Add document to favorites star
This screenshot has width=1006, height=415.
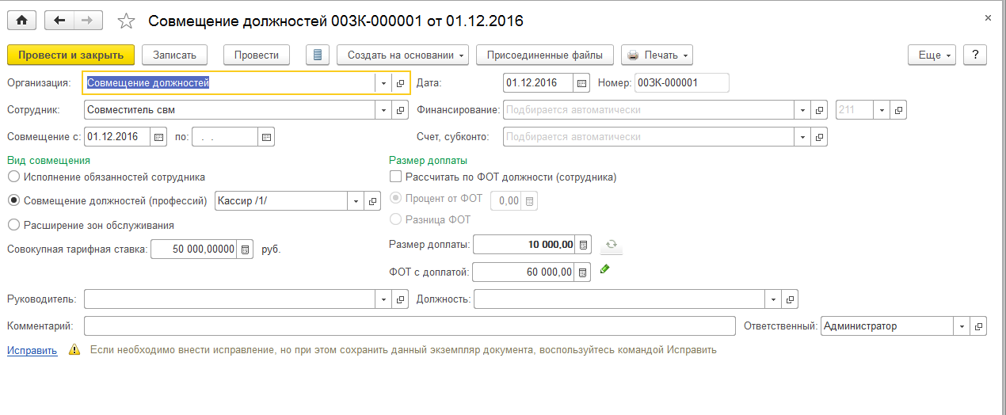click(127, 21)
